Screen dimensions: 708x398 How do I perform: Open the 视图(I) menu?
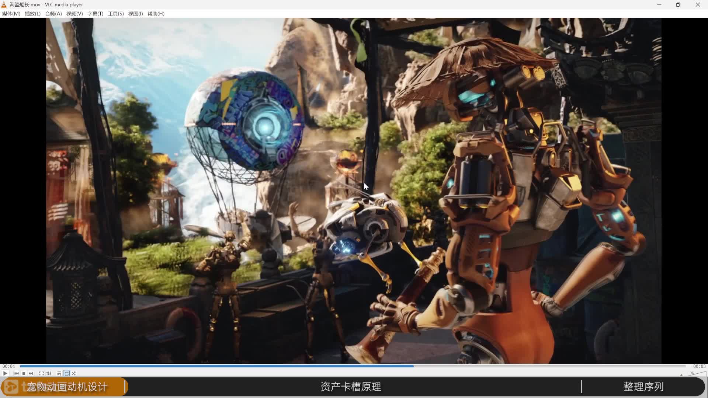tap(135, 14)
